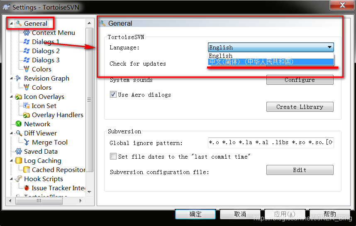Click the Dialogs 1 window icon
Screen dimensions: 356x226
pyautogui.click(x=27, y=42)
